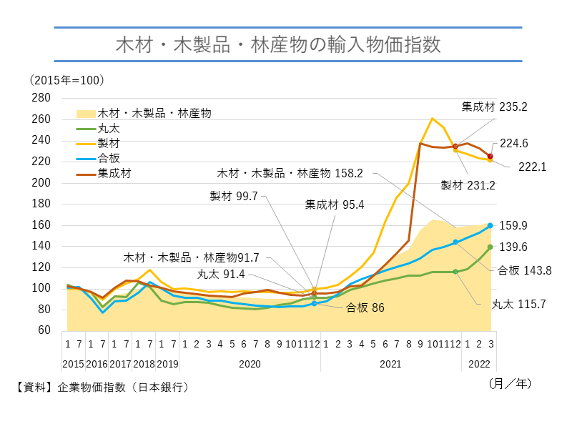The height and width of the screenshot is (429, 572).
Task: Click the 製材 99.7 data label
Action: [x=234, y=194]
